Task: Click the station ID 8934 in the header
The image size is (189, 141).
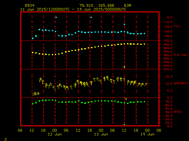Action: [x=30, y=6]
